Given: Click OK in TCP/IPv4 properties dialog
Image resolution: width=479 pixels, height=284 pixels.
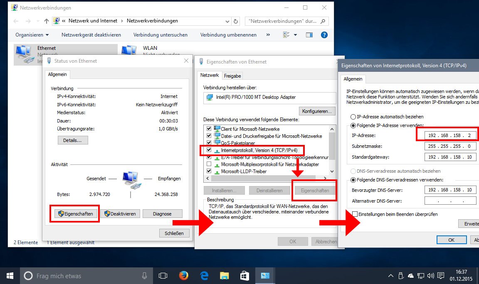Looking at the screenshot, I should click(452, 240).
